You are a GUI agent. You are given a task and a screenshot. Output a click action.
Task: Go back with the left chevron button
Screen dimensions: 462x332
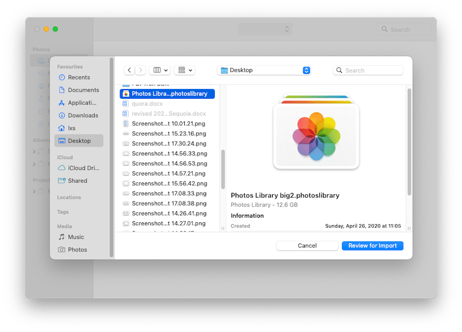click(129, 70)
